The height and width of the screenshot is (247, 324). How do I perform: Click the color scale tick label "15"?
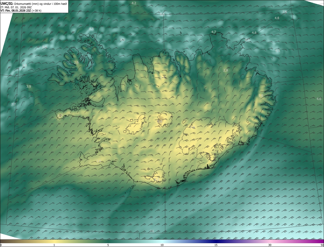(x=216, y=245)
